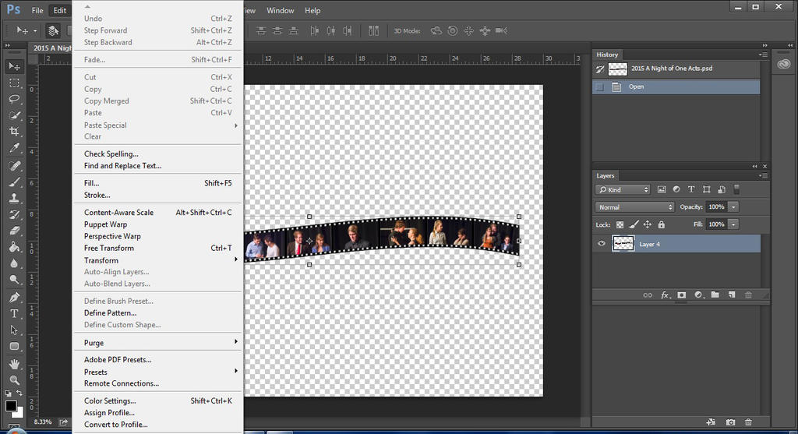Select the Open history state
The height and width of the screenshot is (434, 798).
pos(637,87)
